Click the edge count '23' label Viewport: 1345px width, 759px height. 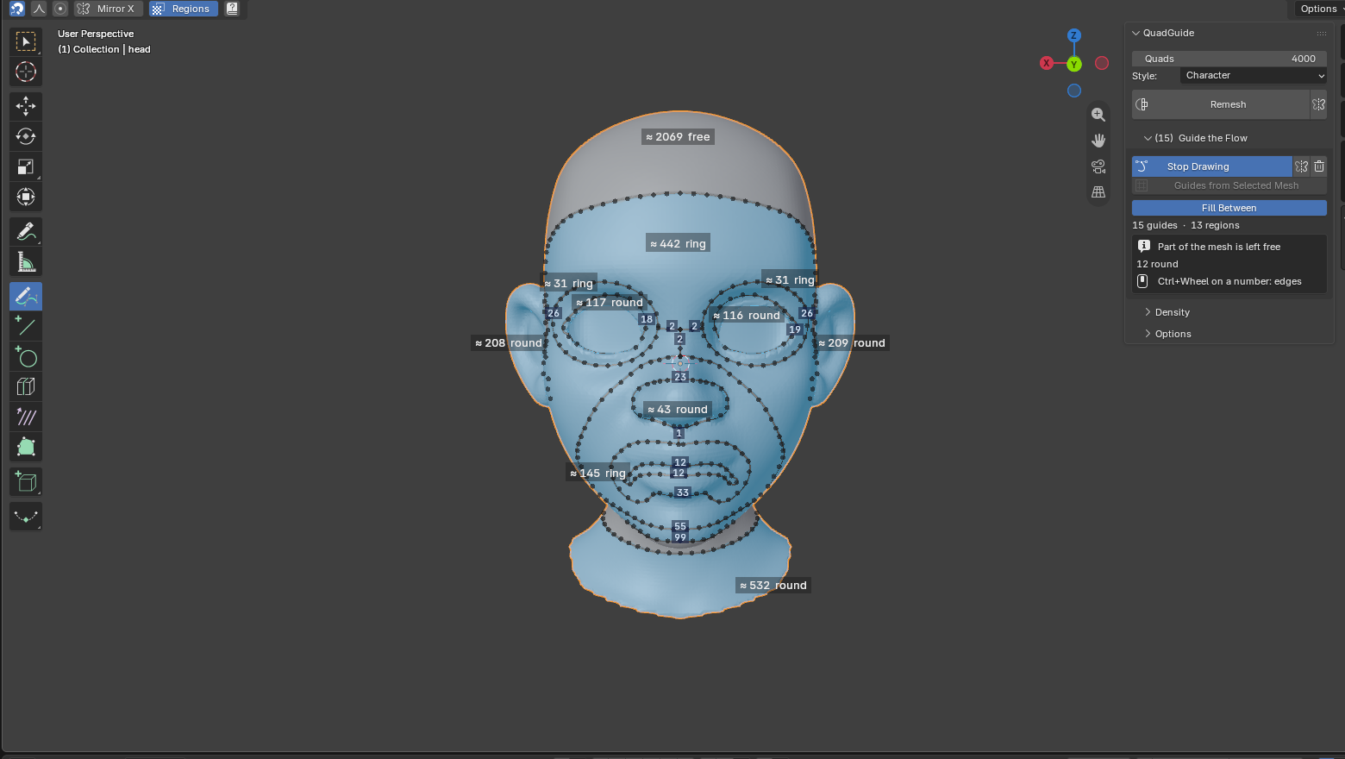pyautogui.click(x=680, y=377)
